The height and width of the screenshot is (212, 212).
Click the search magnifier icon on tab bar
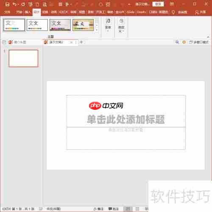click(177, 42)
